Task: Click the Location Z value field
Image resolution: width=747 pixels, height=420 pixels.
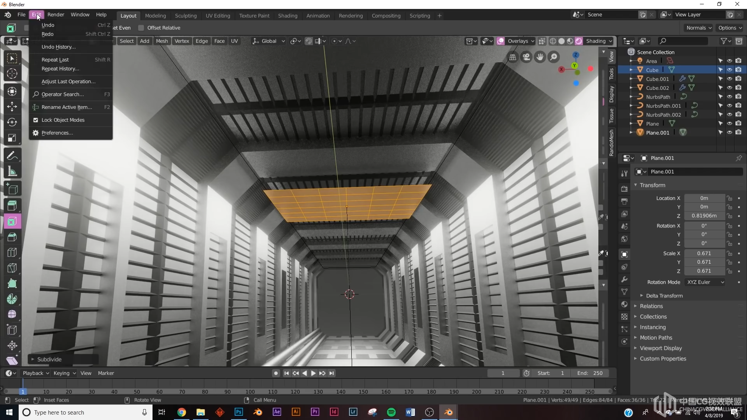Action: (x=704, y=215)
